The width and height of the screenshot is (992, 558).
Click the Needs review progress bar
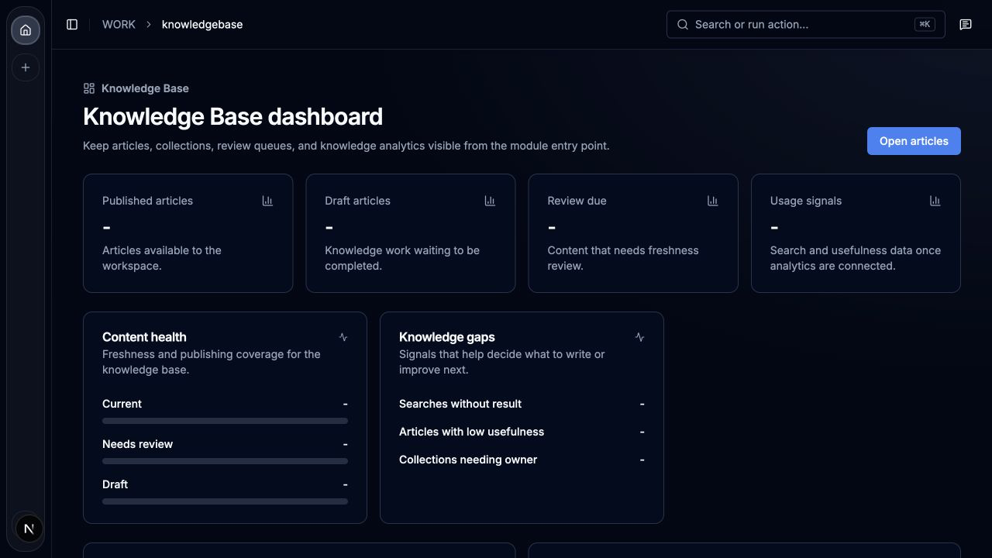point(225,461)
